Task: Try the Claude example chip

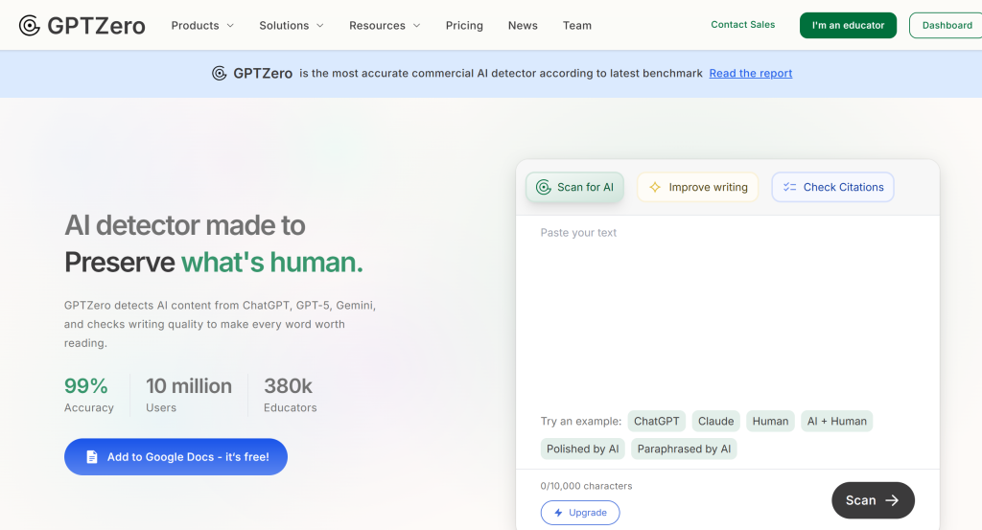Action: tap(715, 421)
